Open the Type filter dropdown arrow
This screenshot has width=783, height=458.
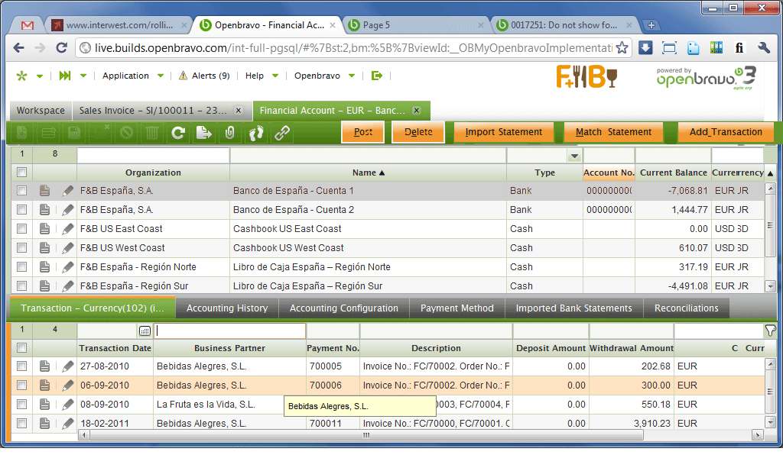click(575, 156)
